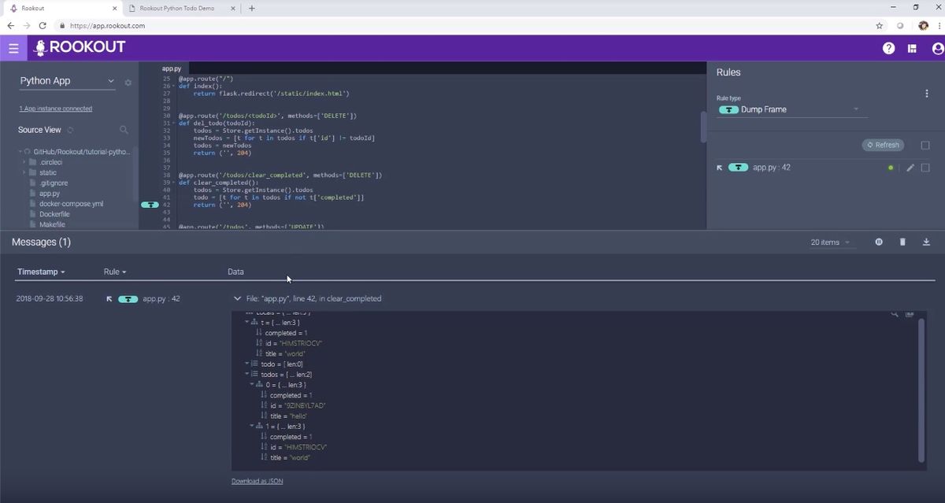Sort messages by the Timestamp column

pyautogui.click(x=41, y=272)
